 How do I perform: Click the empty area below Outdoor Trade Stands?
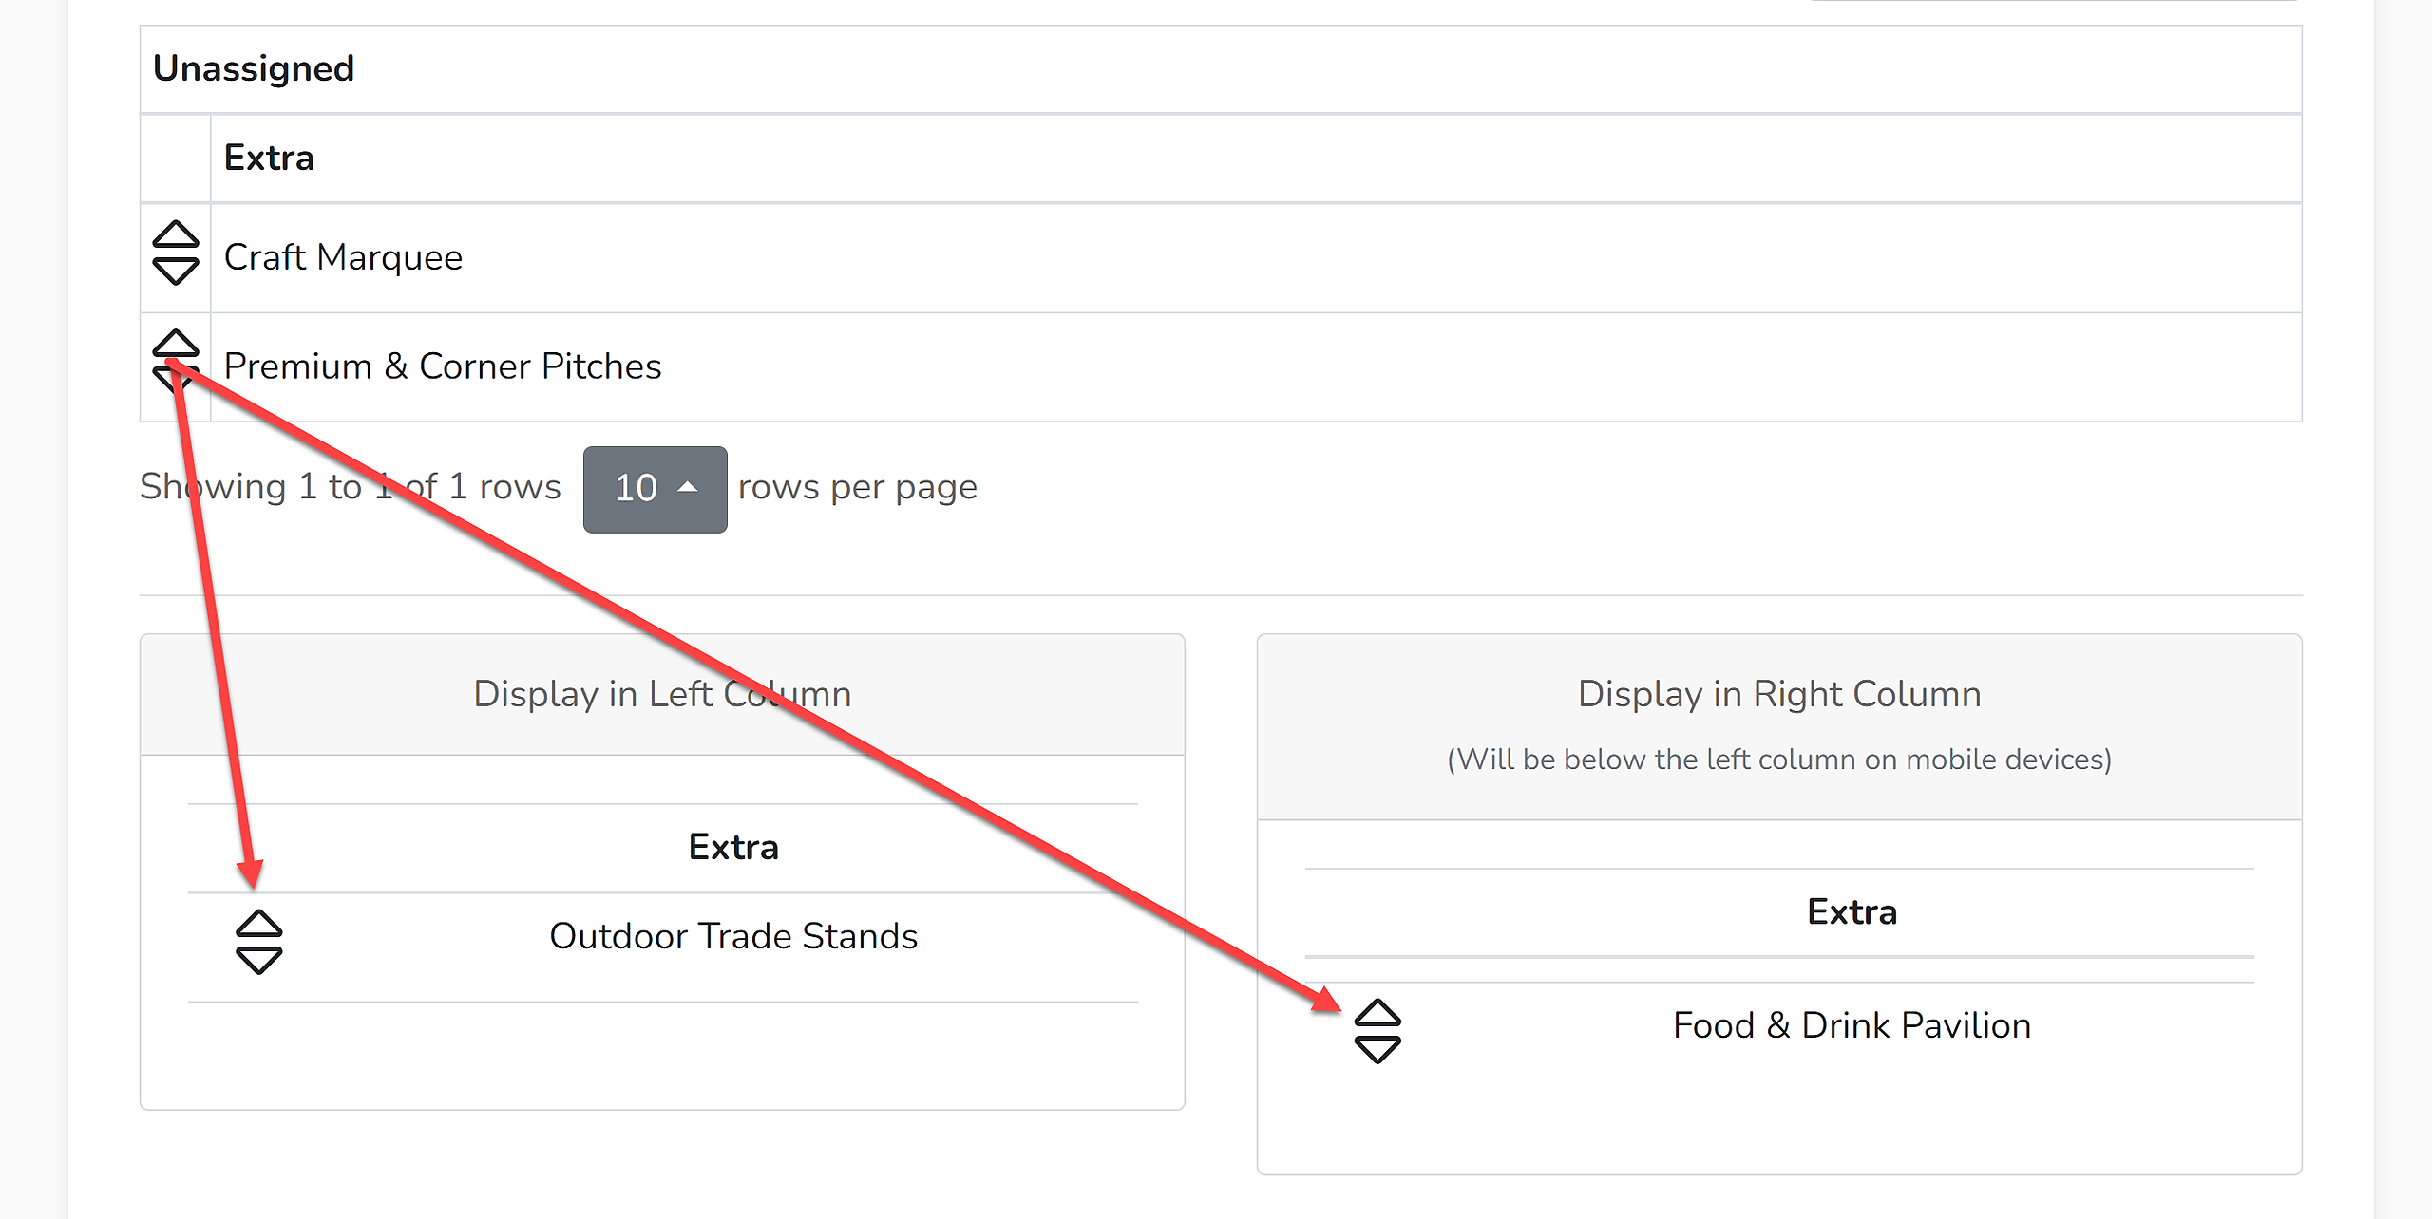[x=662, y=1056]
